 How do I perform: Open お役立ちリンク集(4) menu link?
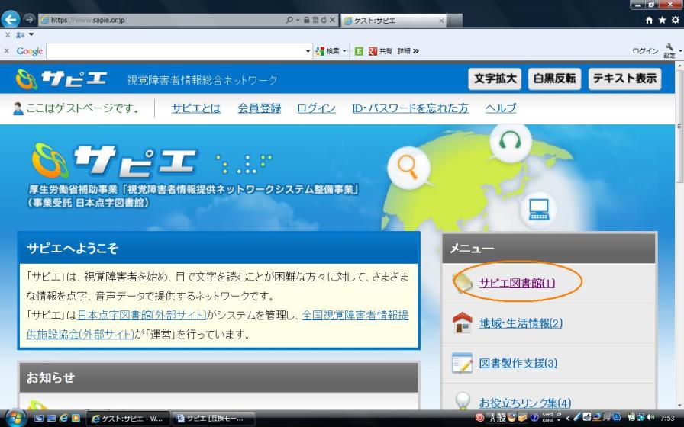tap(525, 403)
